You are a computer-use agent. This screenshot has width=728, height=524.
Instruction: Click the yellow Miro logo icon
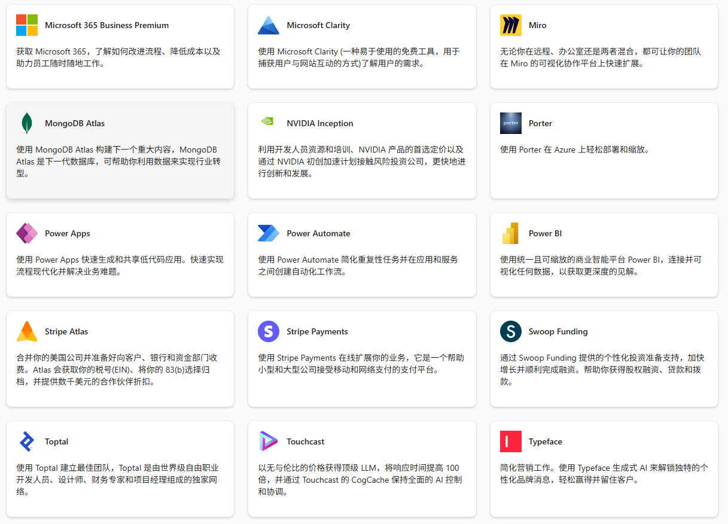511,25
